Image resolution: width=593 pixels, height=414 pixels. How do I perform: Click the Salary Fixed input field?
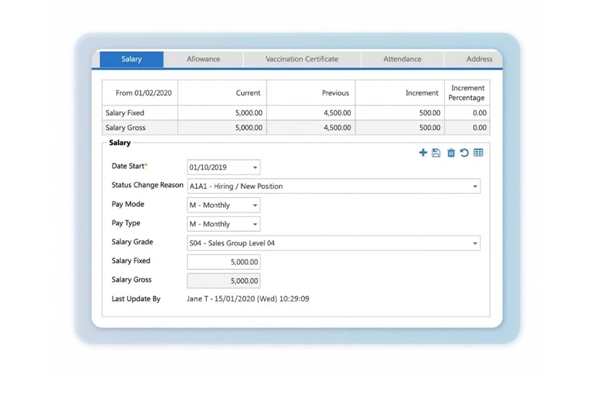223,262
